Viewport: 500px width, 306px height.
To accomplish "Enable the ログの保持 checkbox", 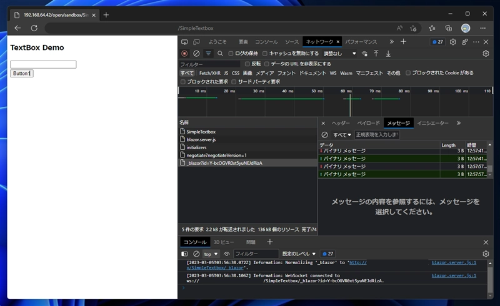I will 231,54.
